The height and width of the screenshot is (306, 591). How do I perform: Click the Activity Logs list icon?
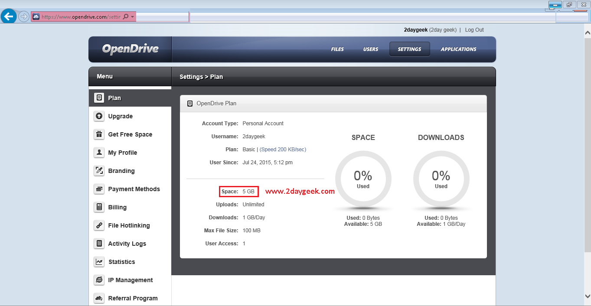point(99,243)
